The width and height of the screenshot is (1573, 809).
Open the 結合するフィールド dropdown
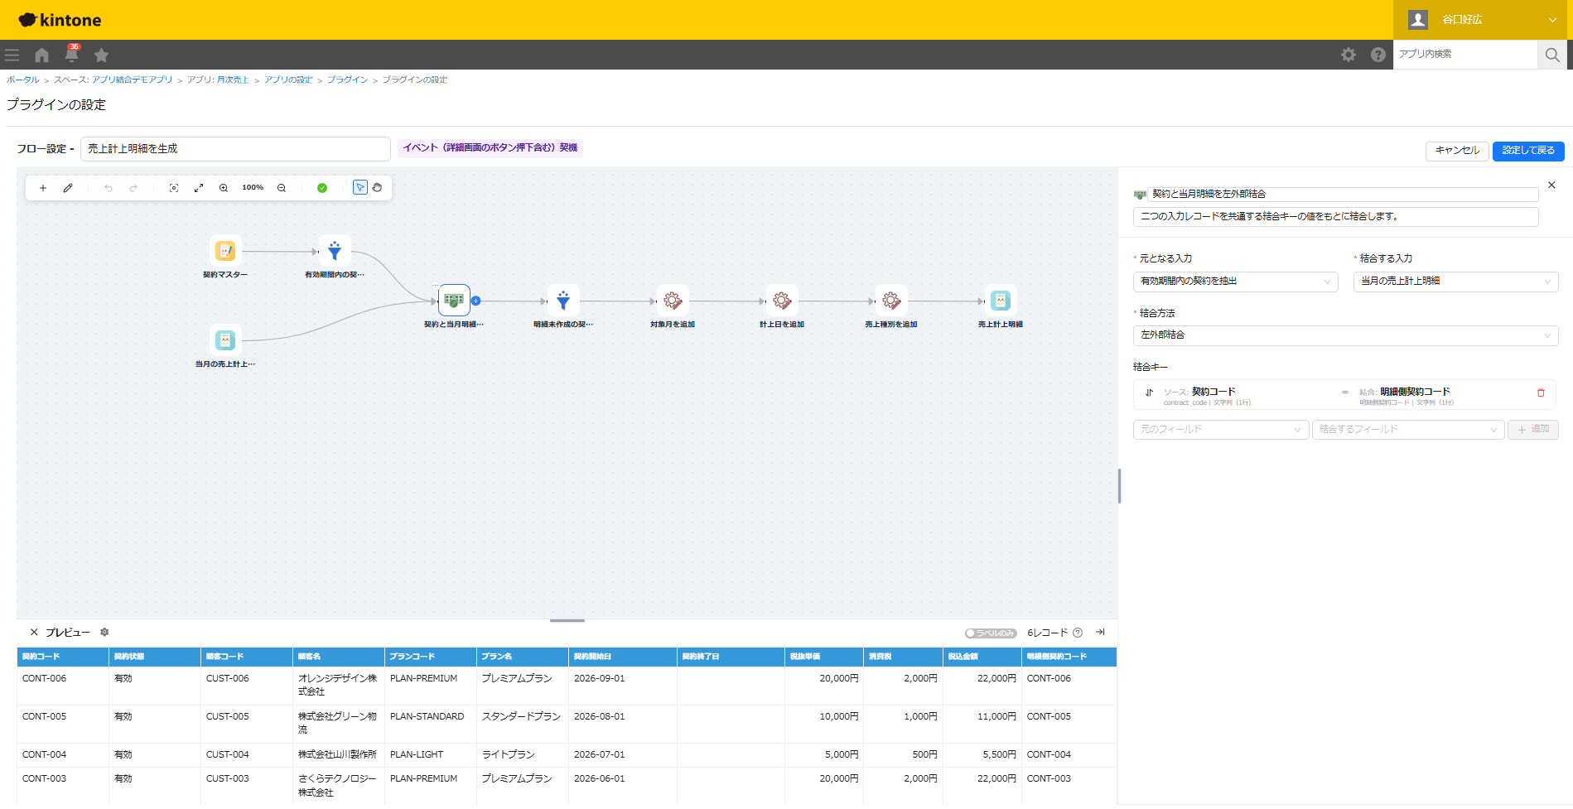pyautogui.click(x=1408, y=430)
